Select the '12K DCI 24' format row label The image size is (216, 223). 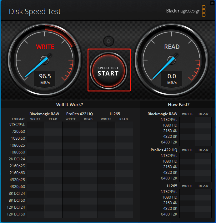(16, 207)
